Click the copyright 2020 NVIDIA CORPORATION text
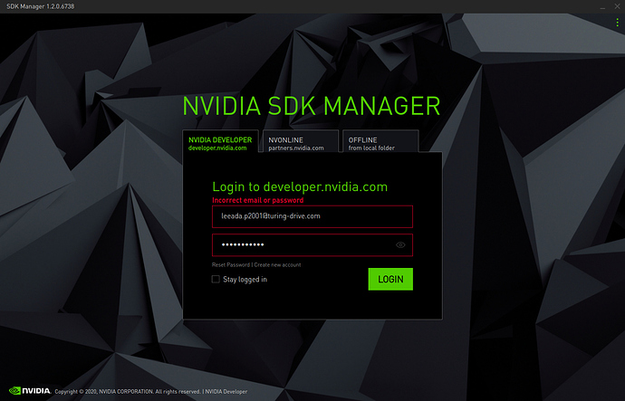Screen dimensions: 625x401 tap(128, 391)
